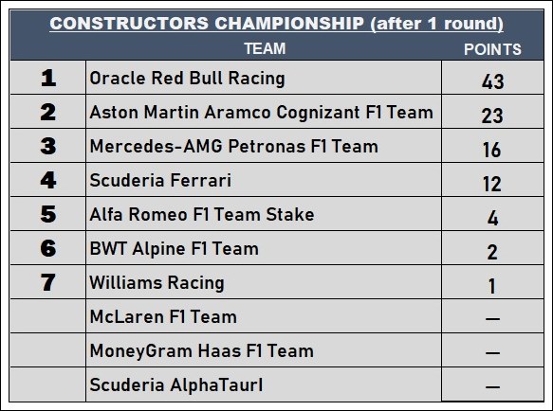This screenshot has height=411, width=553.
Task: Select the POINTS column header
Action: (492, 49)
